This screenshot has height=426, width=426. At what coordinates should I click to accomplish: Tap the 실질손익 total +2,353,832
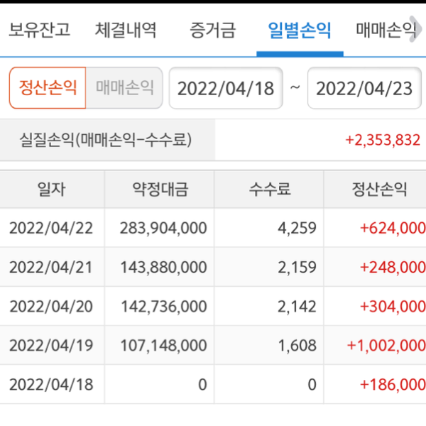tap(383, 140)
